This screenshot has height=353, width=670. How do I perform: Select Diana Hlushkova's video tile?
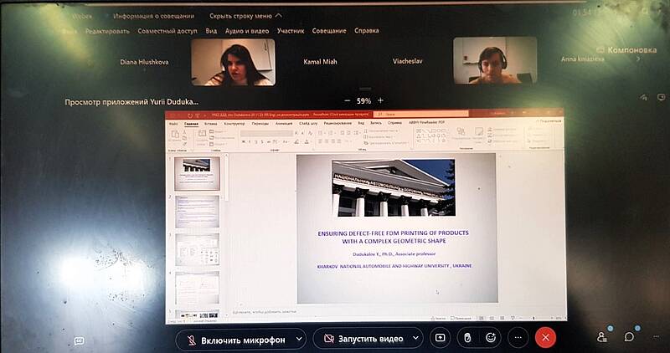[x=233, y=63]
